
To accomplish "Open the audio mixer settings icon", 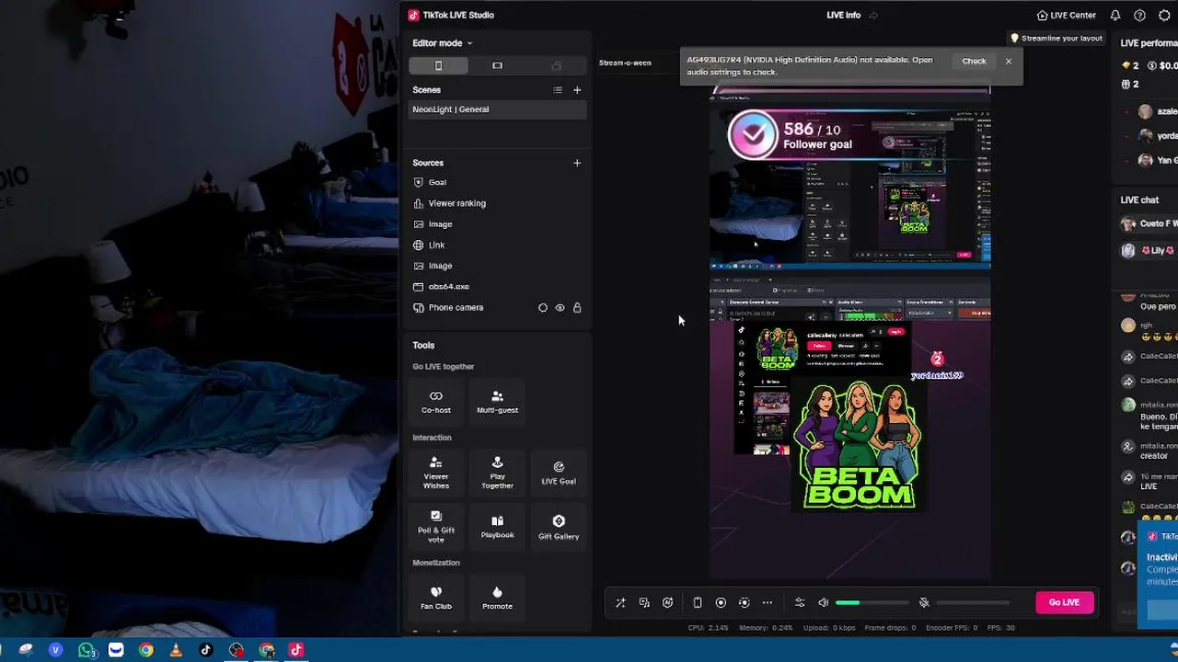I will point(800,603).
